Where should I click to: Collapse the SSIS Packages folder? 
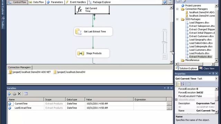[x=177, y=19]
